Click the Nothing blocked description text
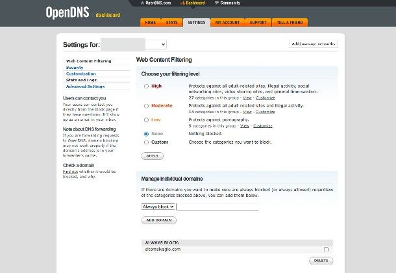This screenshot has height=273, width=396. tap(205, 134)
